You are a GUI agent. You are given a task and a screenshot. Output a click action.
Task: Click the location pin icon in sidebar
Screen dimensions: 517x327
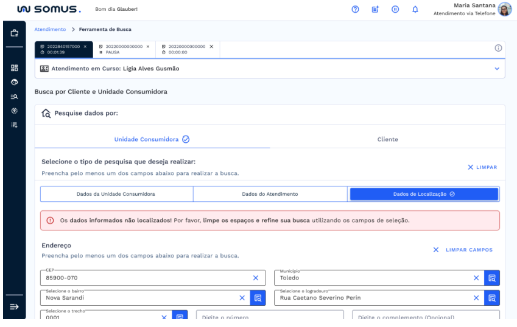12,110
